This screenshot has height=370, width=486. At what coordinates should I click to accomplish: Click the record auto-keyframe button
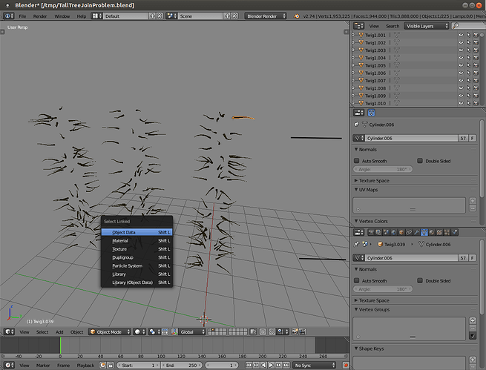[x=346, y=366]
